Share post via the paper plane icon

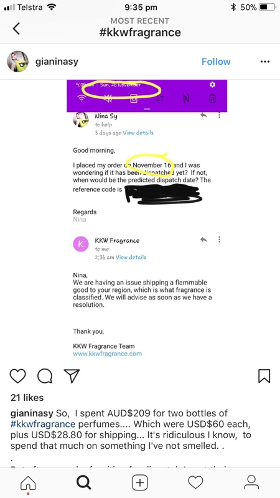coord(72,376)
